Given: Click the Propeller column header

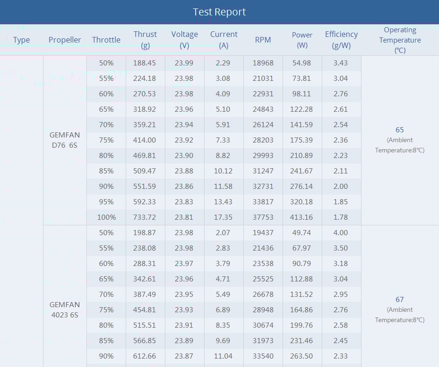Looking at the screenshot, I should (x=65, y=40).
